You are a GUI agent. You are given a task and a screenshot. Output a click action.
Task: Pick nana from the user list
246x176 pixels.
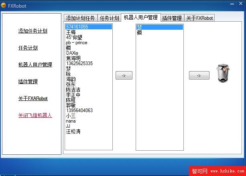pos(71,121)
